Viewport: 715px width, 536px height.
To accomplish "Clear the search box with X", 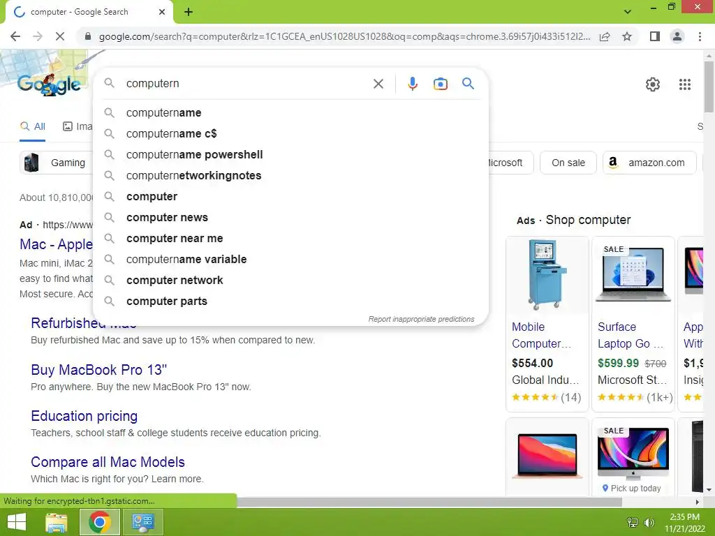I will 378,84.
